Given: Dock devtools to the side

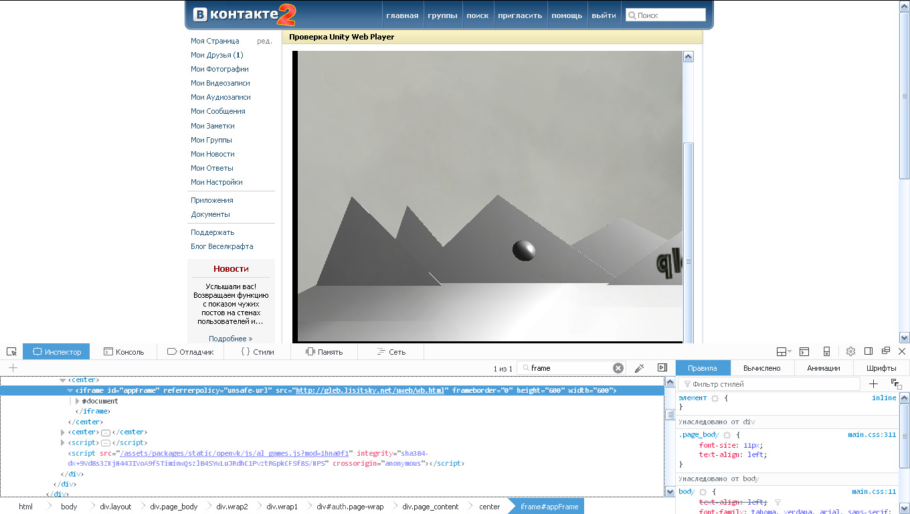Looking at the screenshot, I should (x=869, y=351).
